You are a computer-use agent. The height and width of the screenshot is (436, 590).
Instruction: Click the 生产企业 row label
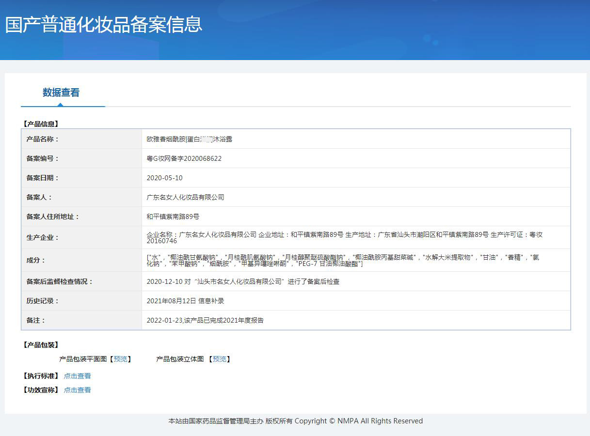click(x=42, y=237)
